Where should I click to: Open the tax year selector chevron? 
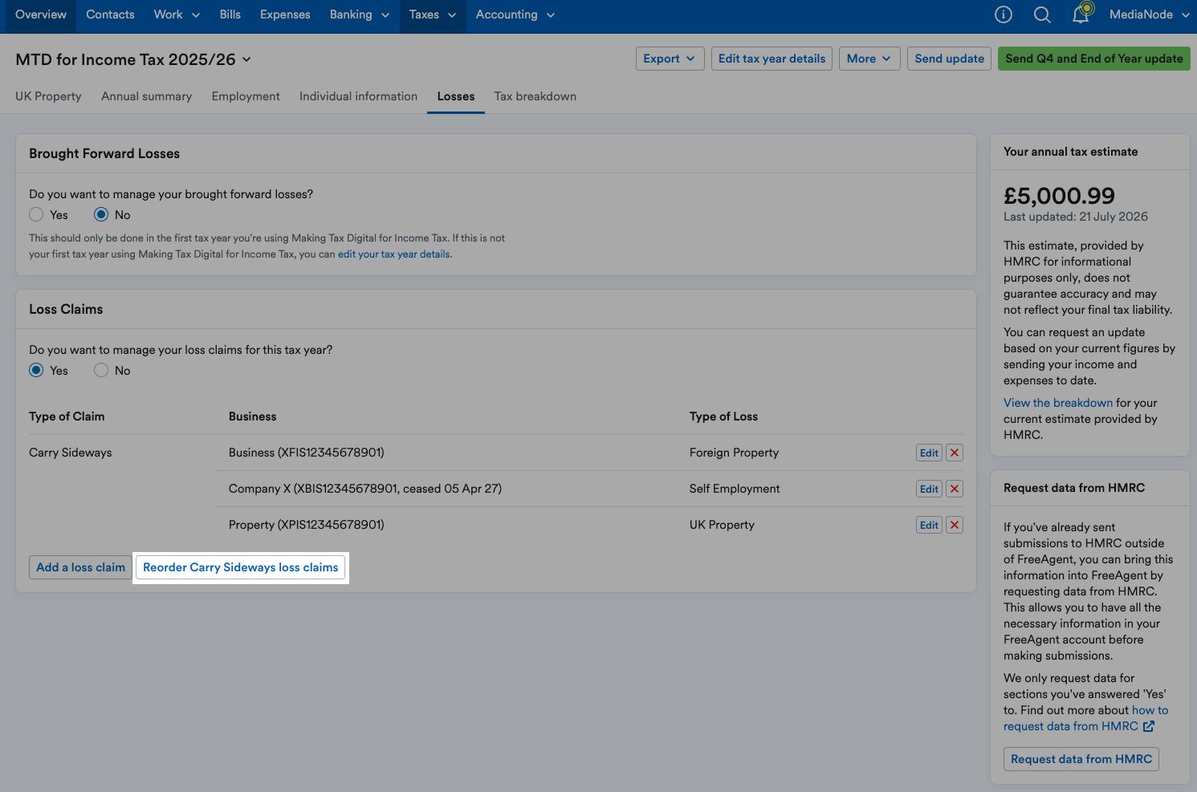pyautogui.click(x=246, y=59)
